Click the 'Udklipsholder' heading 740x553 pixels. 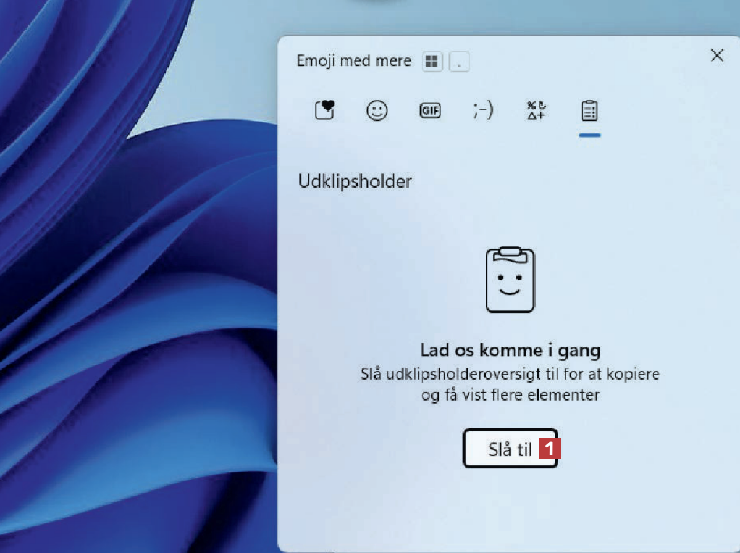tap(355, 181)
